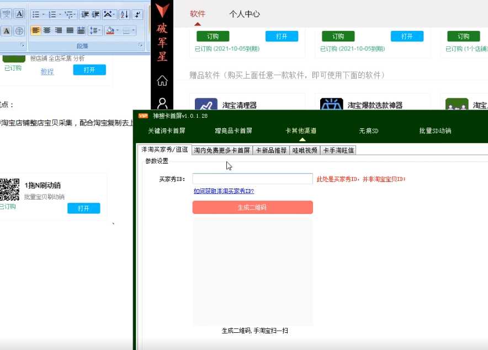Image resolution: width=488 pixels, height=350 pixels.
Task: Open the Paragraph dialog launcher
Action: 140,45
